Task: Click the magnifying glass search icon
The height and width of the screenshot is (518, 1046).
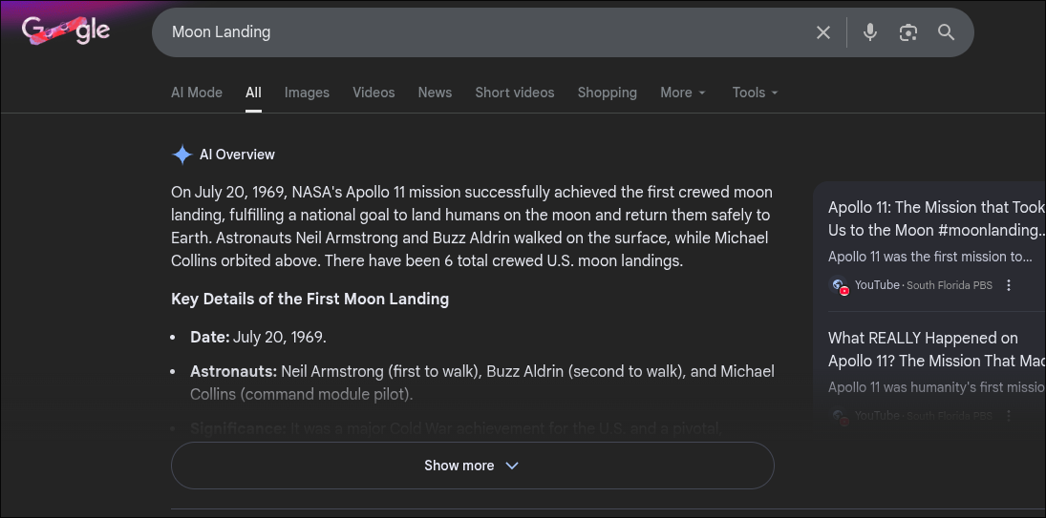Action: tap(946, 32)
